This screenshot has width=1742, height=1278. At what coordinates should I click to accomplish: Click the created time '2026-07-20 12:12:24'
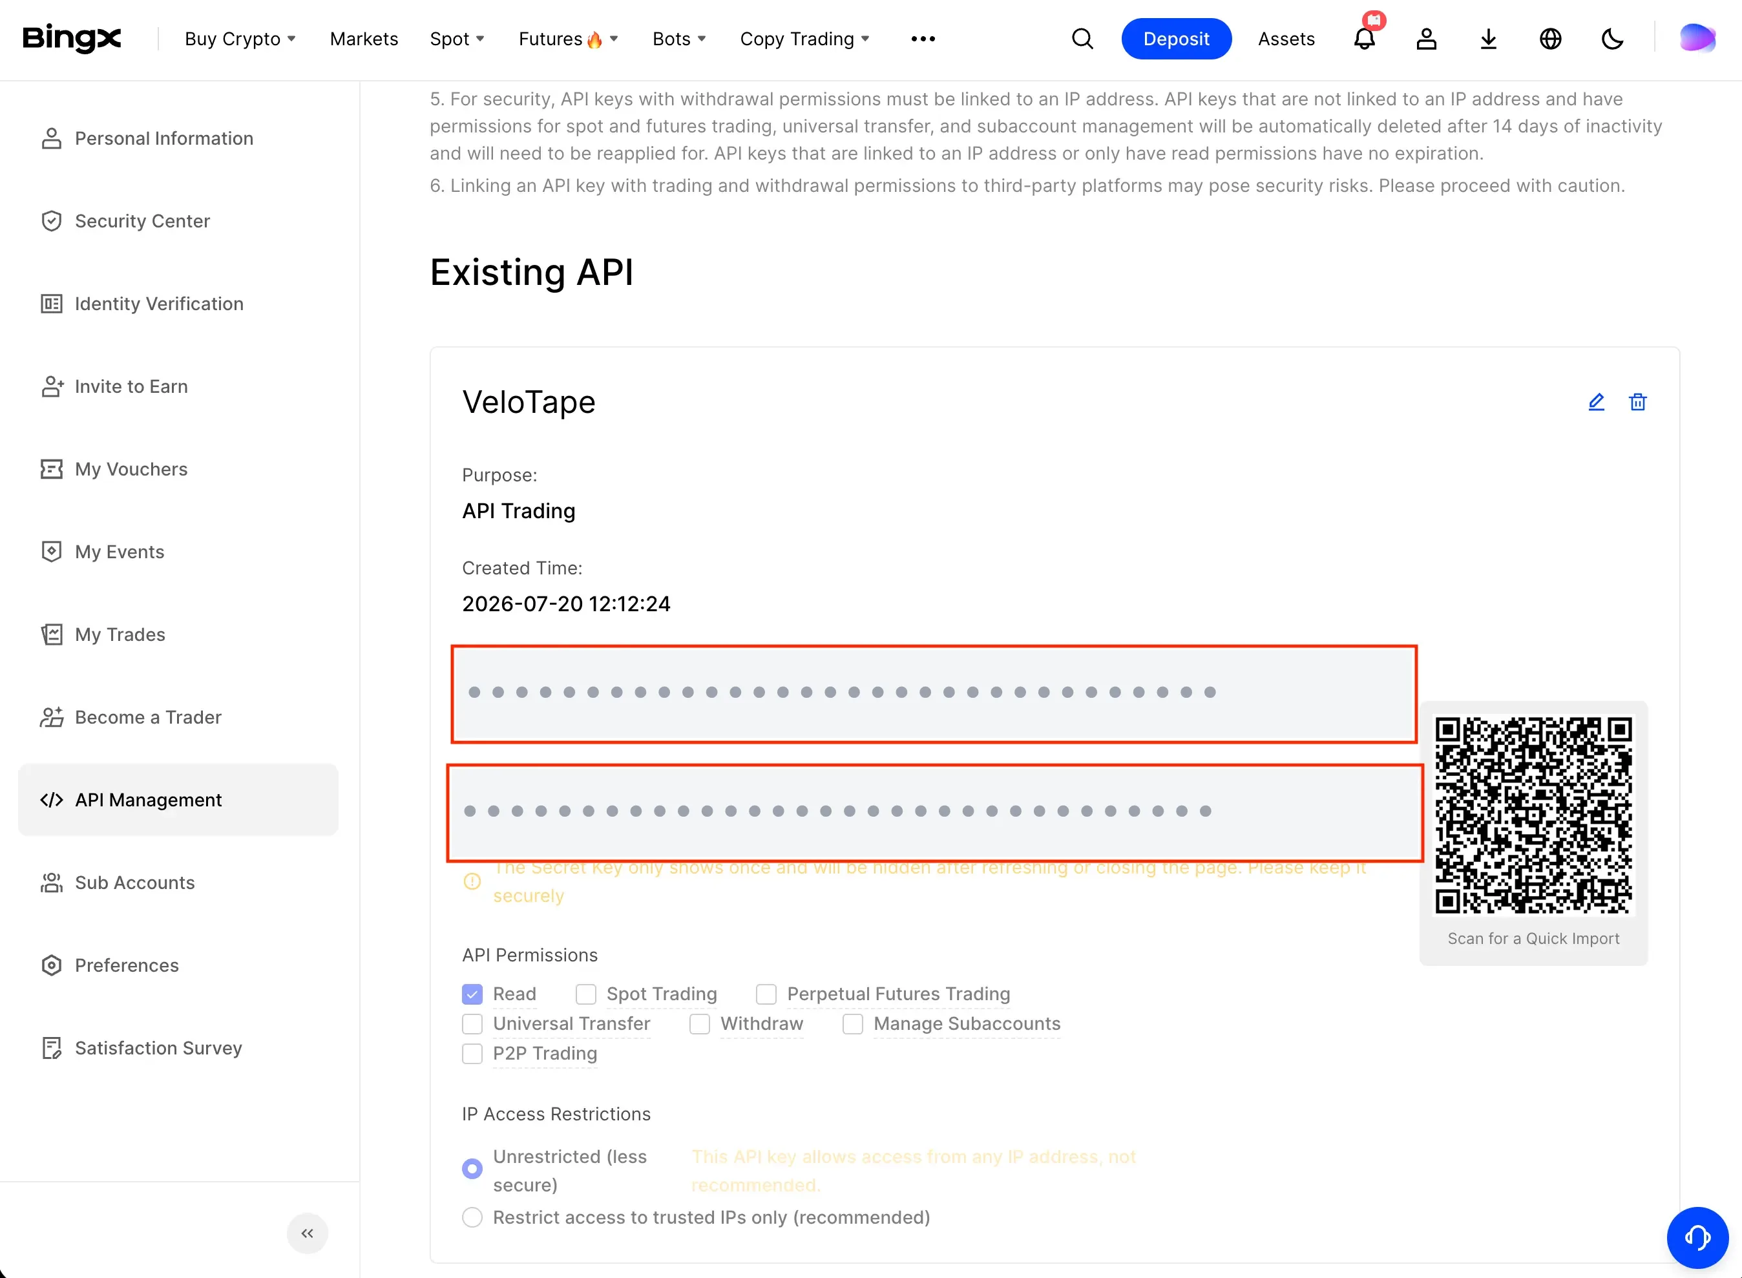pyautogui.click(x=566, y=604)
